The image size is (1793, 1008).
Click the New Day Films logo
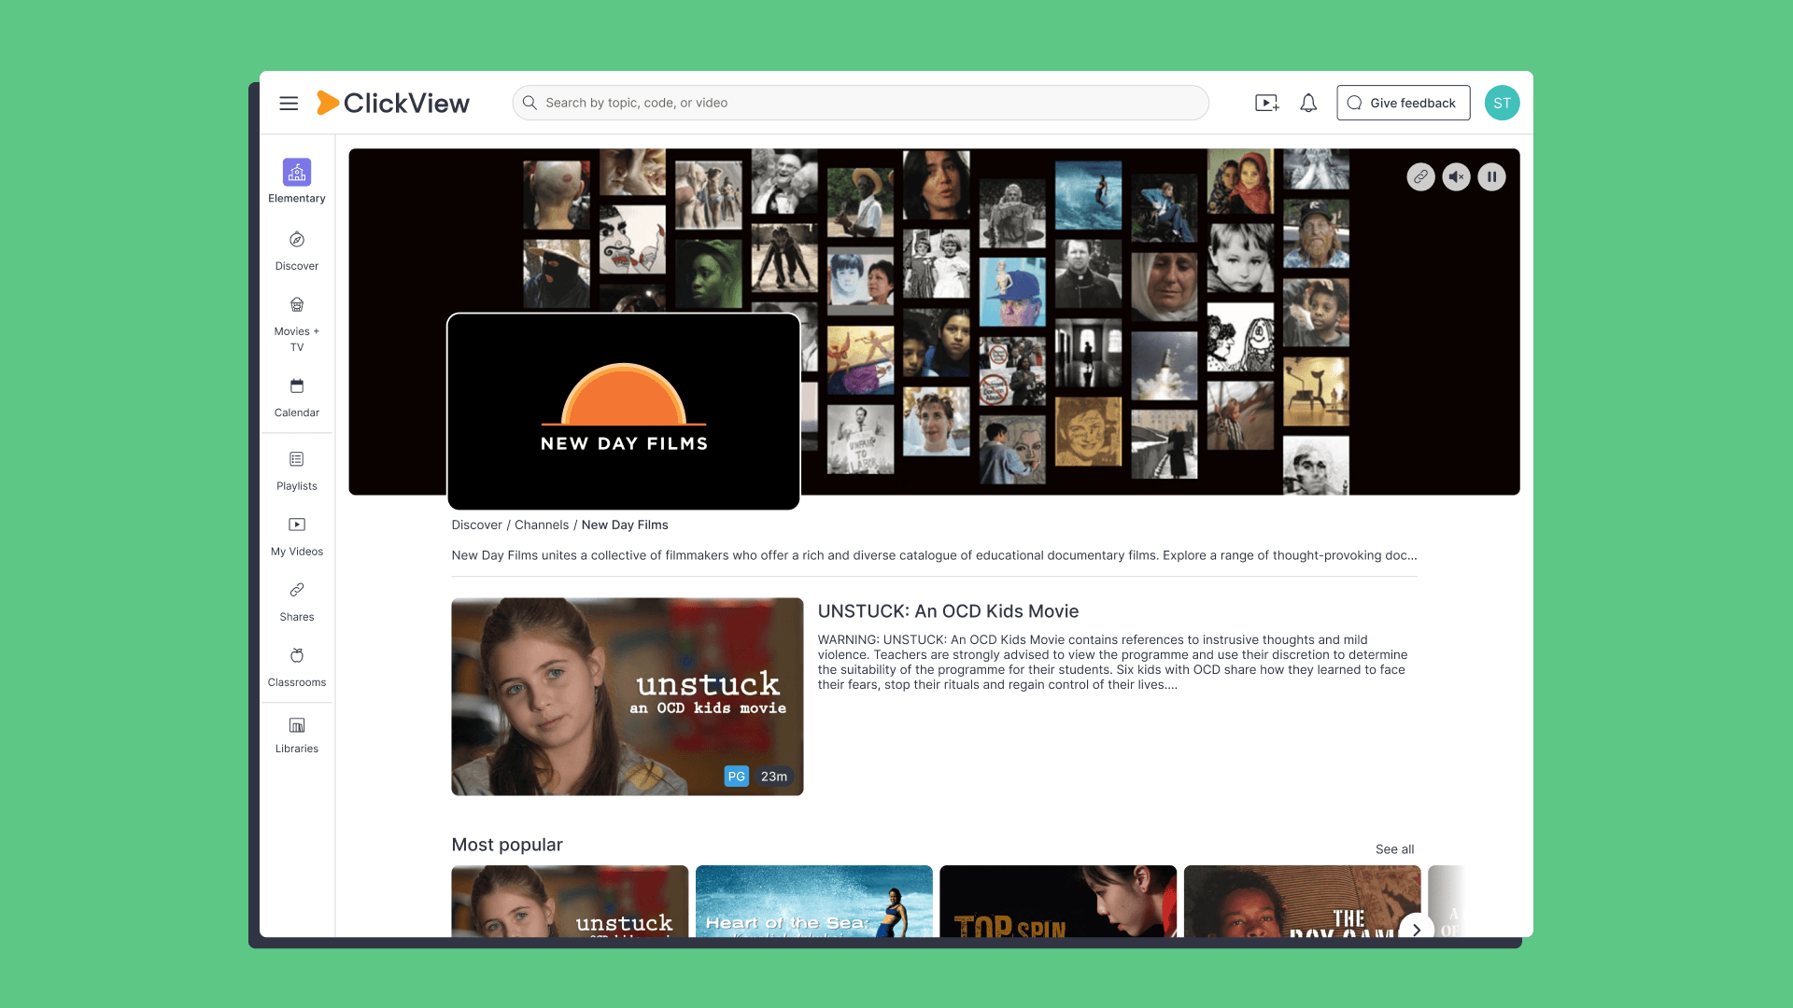coord(624,412)
